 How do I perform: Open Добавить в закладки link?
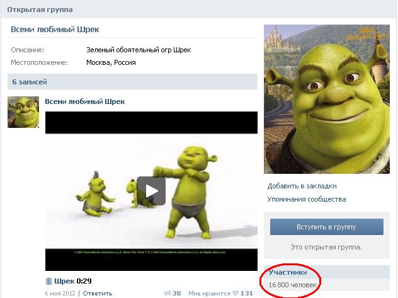coord(302,186)
